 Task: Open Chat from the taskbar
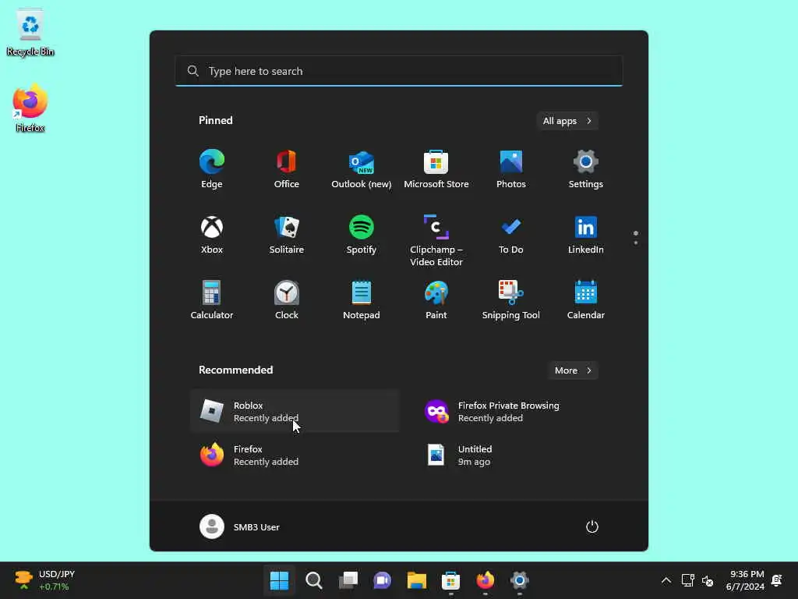[x=382, y=580]
